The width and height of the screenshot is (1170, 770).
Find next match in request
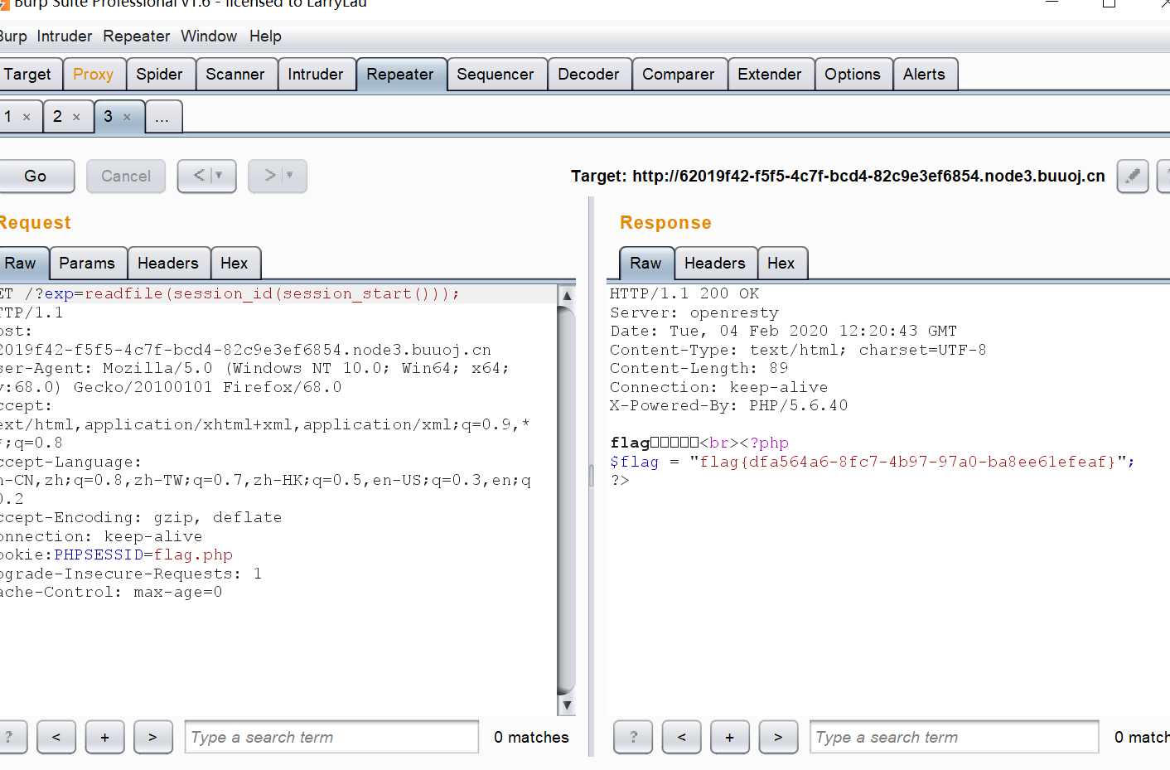(x=152, y=737)
